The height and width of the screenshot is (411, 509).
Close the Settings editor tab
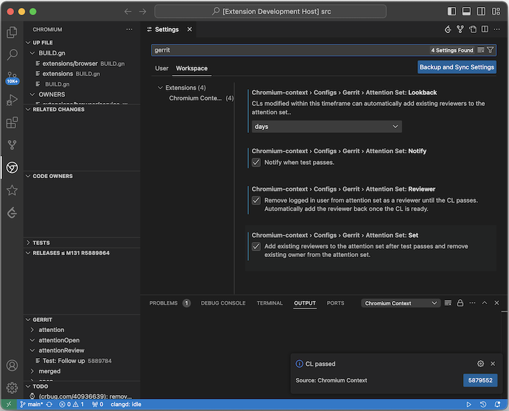click(190, 29)
